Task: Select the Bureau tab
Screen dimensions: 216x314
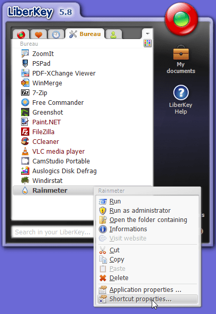Action: 85,34
